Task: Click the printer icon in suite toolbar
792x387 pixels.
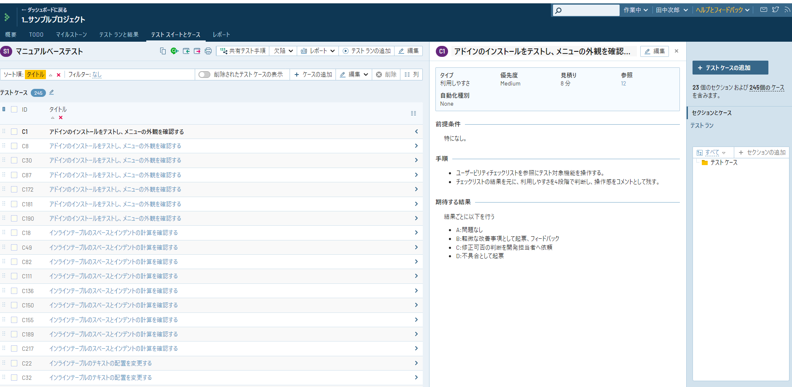Action: (208, 51)
